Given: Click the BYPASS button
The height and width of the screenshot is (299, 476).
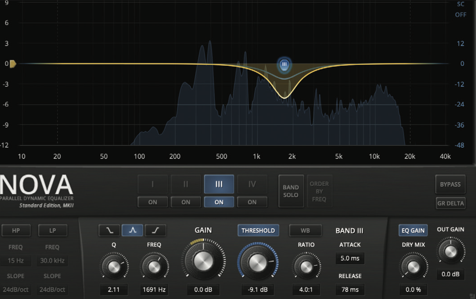Looking at the screenshot, I should [x=450, y=184].
